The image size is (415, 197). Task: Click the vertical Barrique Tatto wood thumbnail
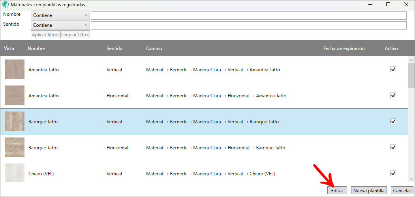15,121
